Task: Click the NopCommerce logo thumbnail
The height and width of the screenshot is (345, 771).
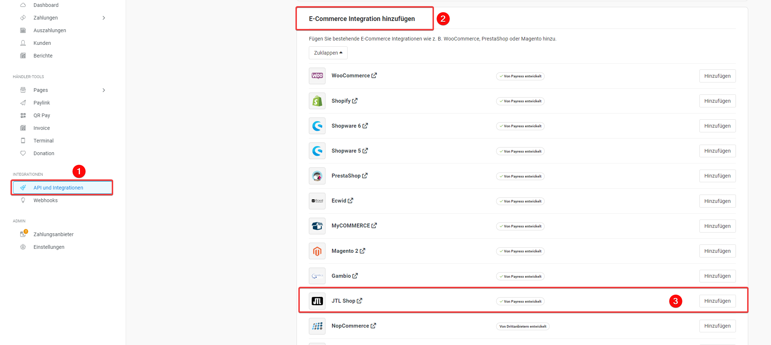Action: (317, 326)
